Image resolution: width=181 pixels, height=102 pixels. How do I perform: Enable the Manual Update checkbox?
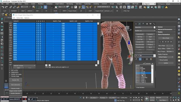[x=159, y=60]
